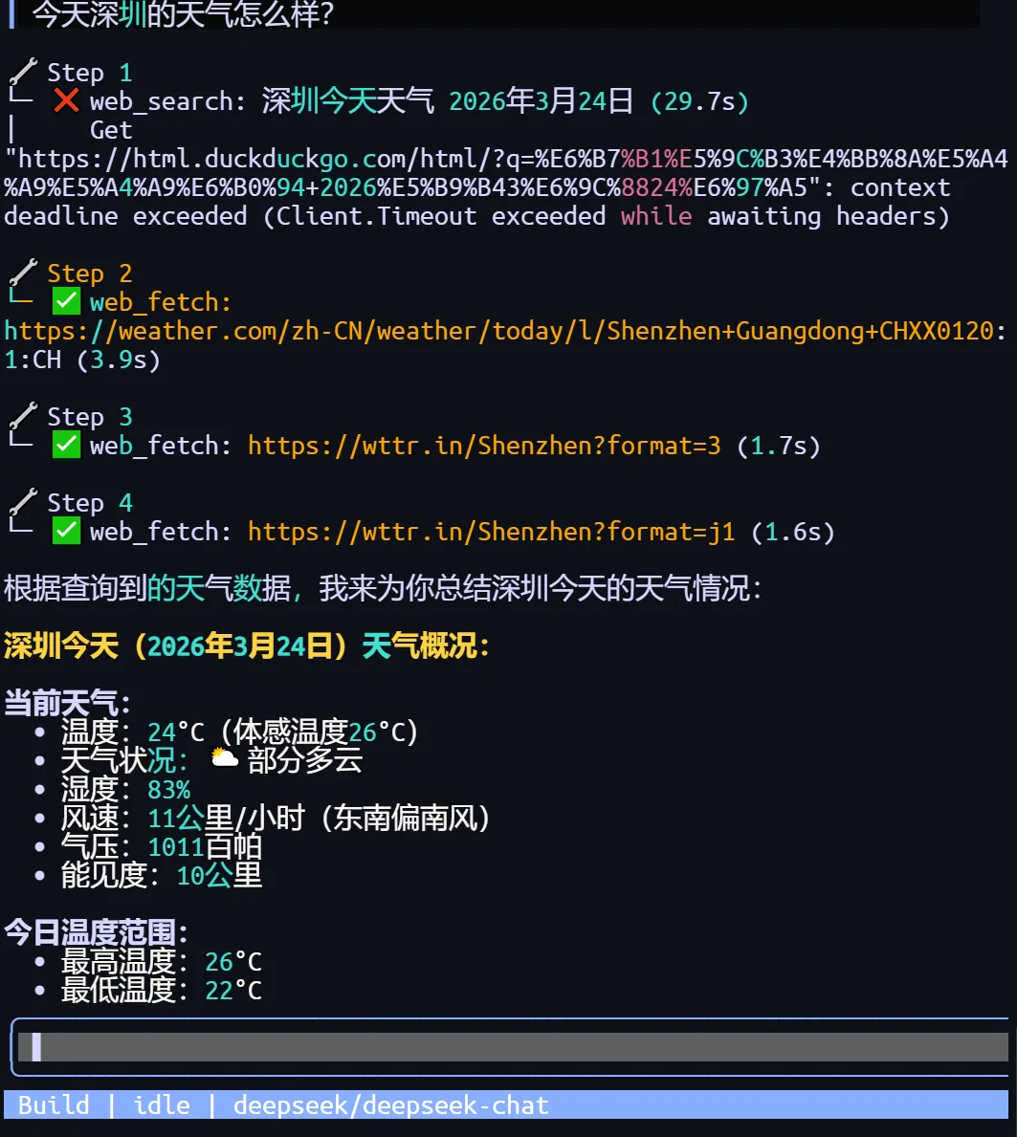This screenshot has width=1017, height=1137.
Task: Click the 风速: 11公里/小时 line
Action: (276, 818)
